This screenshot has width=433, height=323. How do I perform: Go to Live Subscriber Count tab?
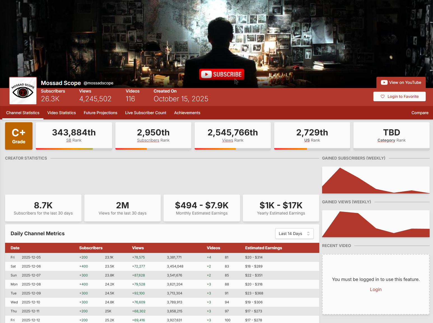pos(146,113)
